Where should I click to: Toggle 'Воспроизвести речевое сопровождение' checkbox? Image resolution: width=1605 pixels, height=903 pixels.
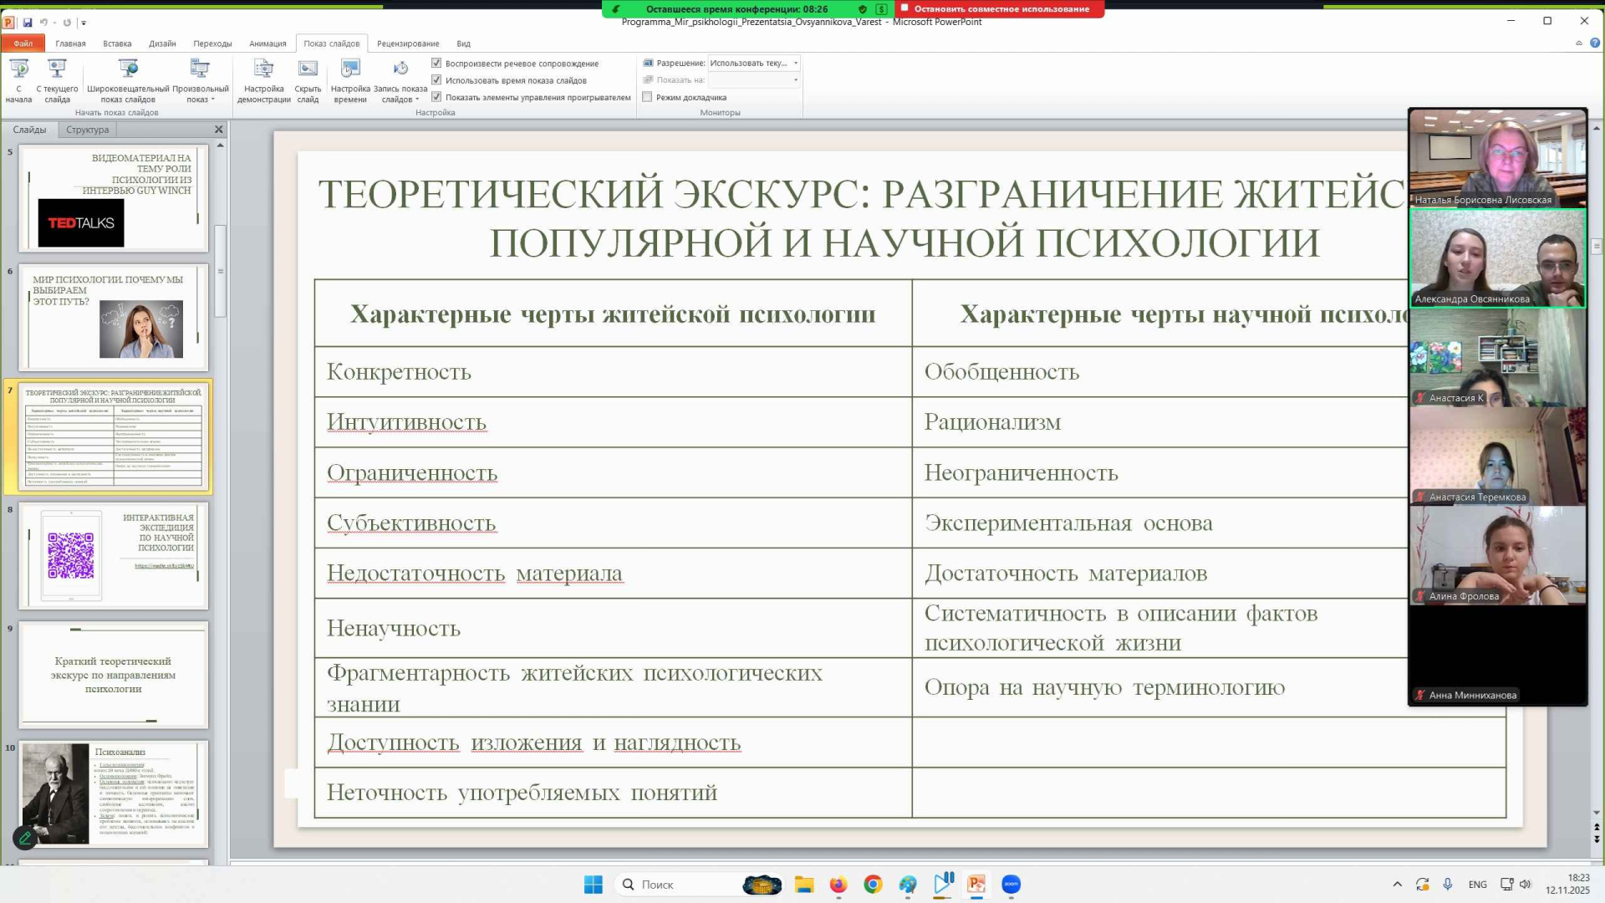(436, 63)
